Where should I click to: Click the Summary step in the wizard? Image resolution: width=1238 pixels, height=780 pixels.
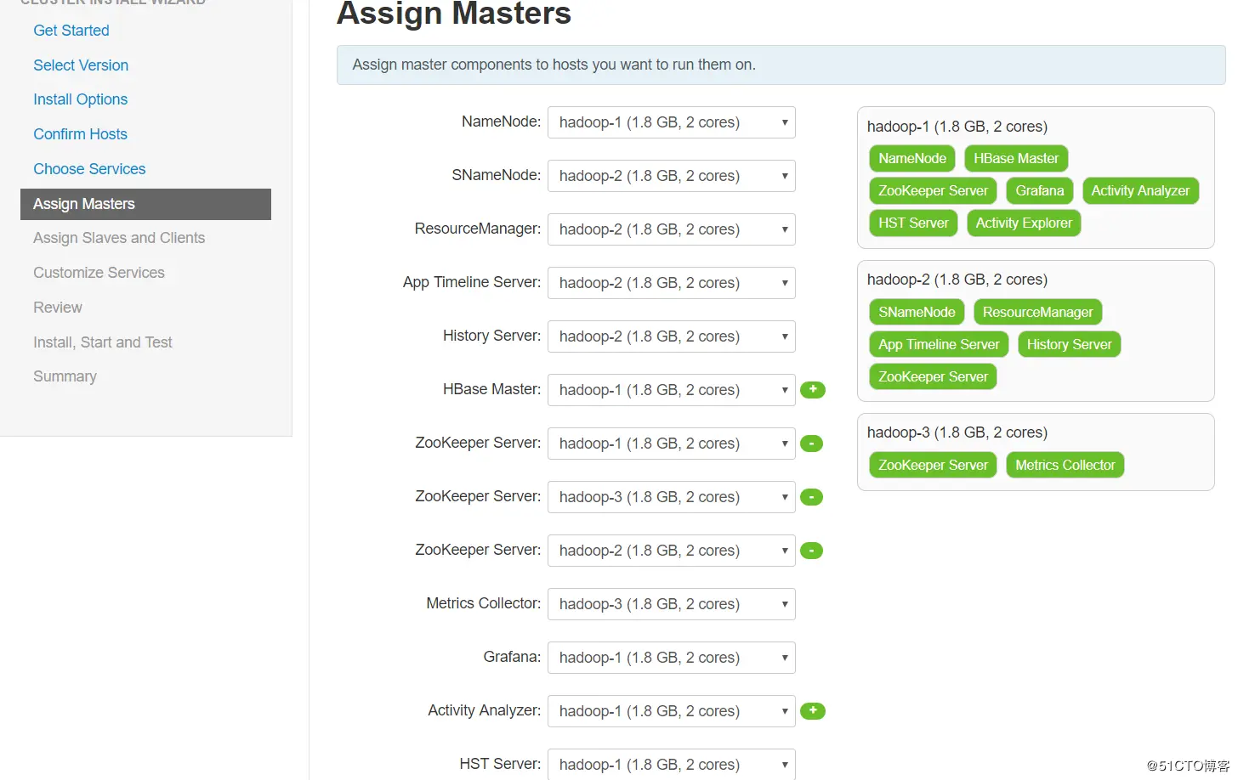(65, 376)
